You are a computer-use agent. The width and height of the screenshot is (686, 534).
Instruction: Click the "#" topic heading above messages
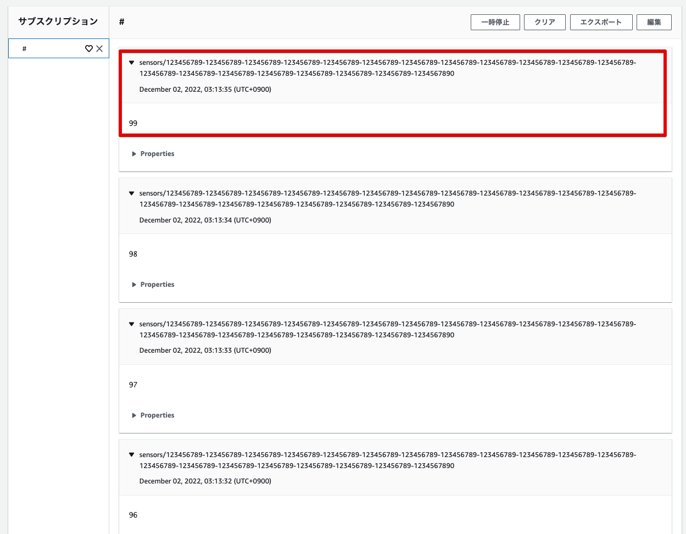(121, 23)
